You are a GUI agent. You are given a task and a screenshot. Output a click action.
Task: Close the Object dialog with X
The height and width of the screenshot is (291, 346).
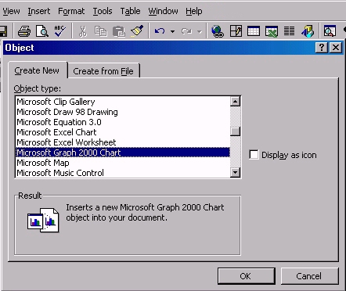[x=336, y=48]
